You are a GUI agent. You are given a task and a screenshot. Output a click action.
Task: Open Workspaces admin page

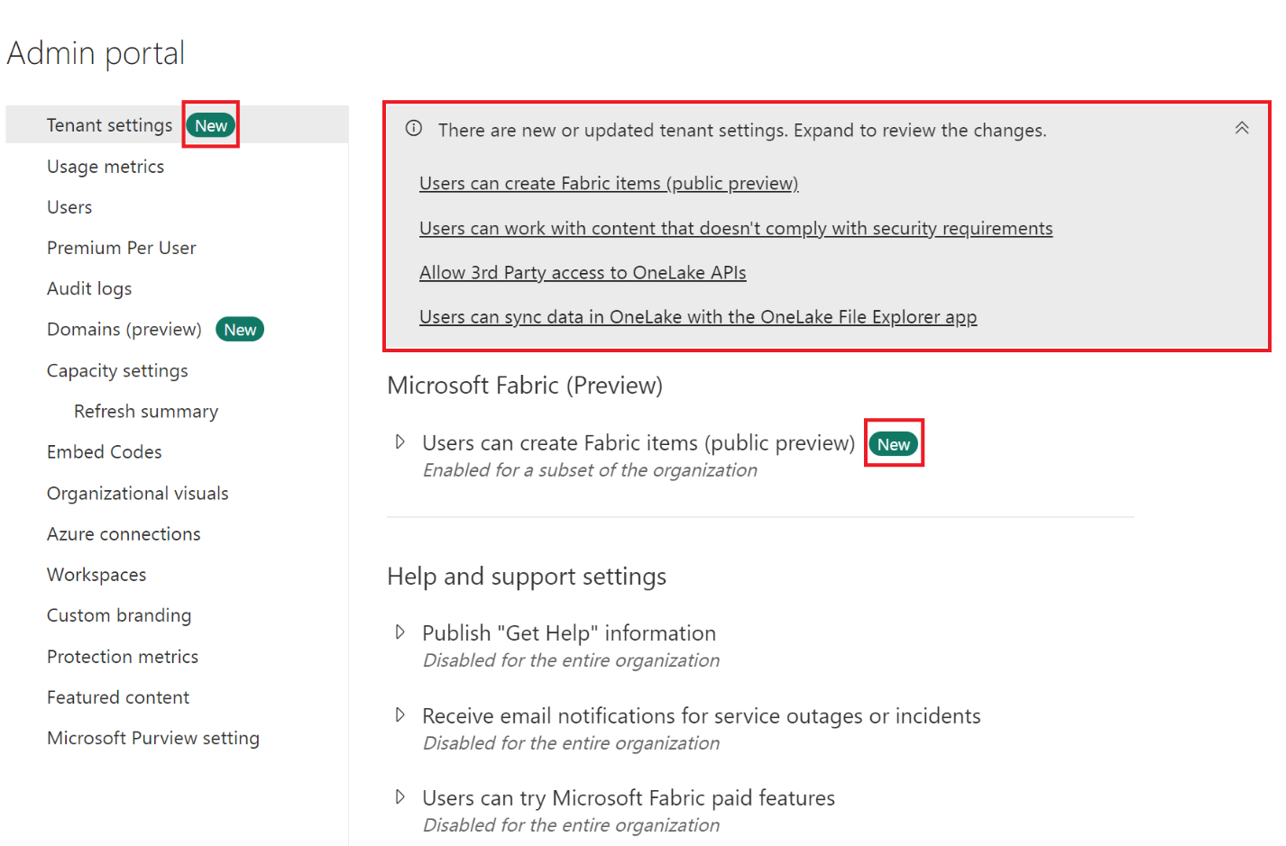click(96, 575)
